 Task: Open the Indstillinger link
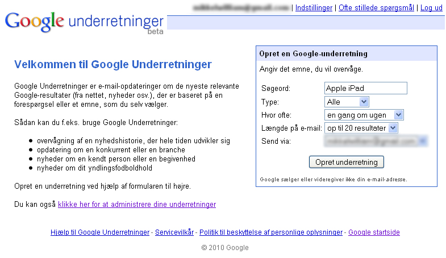pyautogui.click(x=314, y=8)
